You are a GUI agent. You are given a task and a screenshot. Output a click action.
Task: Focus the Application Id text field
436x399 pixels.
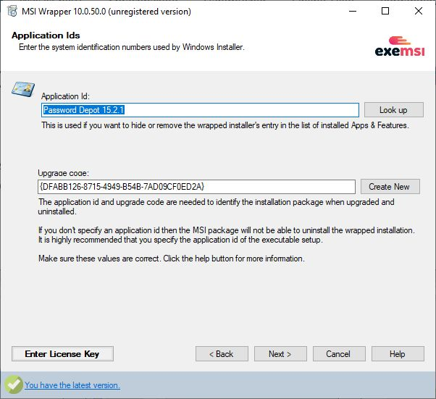tap(200, 110)
